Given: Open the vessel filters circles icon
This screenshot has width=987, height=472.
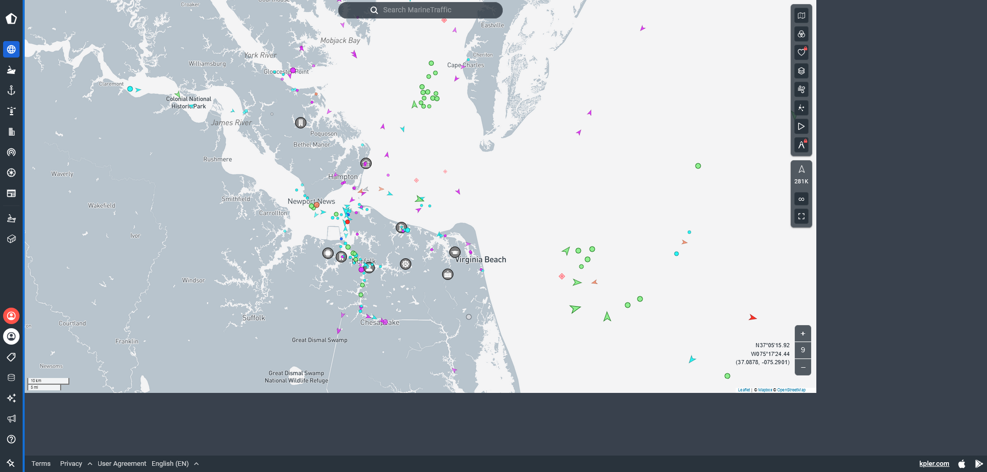Looking at the screenshot, I should [801, 34].
